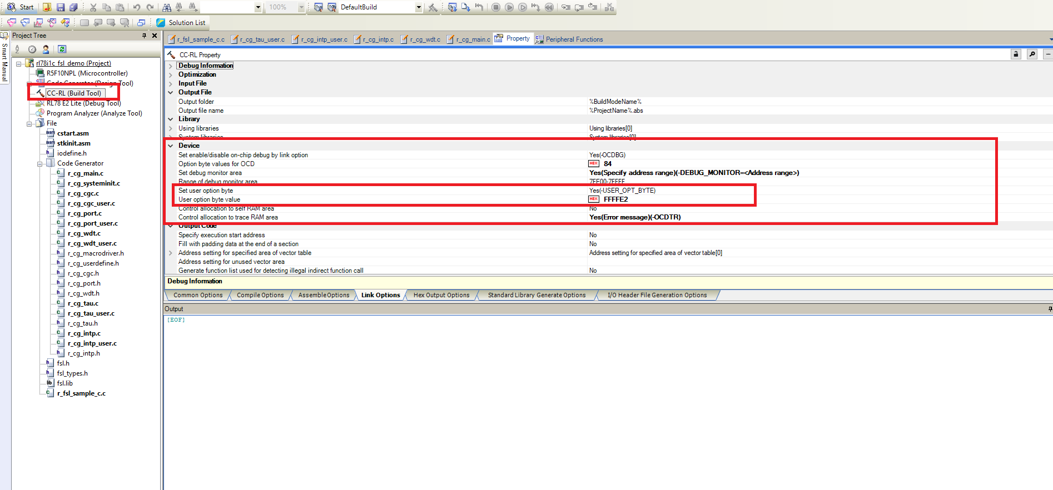Switch to Hex Output Options tab
Viewport: 1053px width, 490px height.
441,296
